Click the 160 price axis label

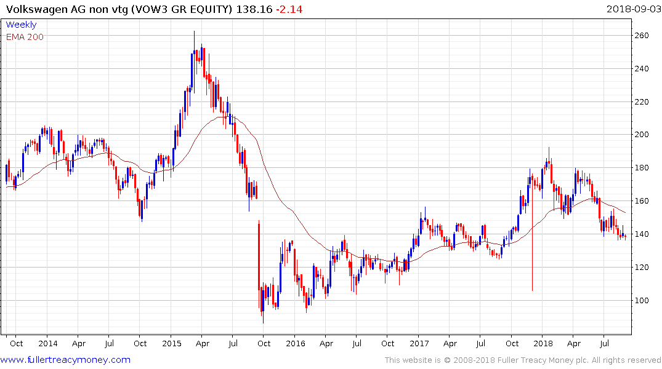tap(642, 200)
